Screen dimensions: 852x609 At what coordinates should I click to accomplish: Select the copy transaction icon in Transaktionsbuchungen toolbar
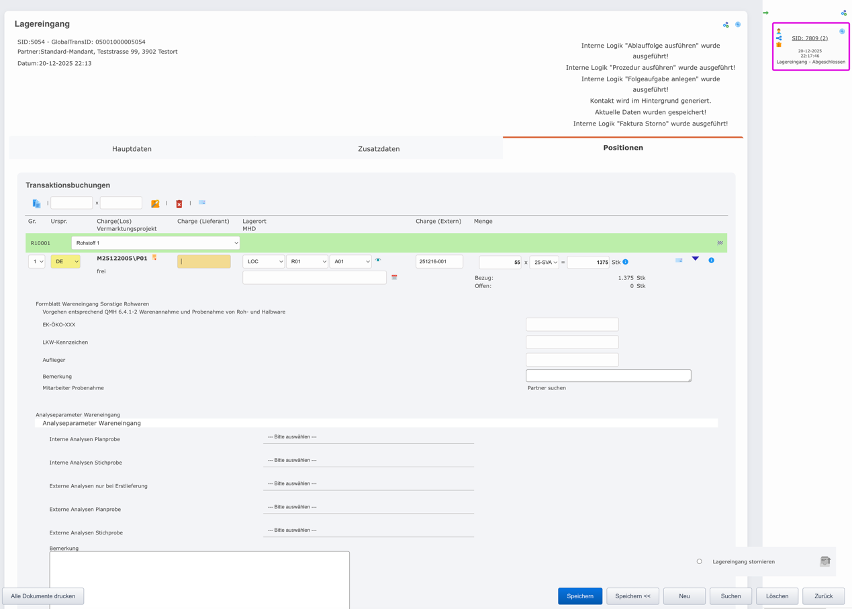pos(36,203)
